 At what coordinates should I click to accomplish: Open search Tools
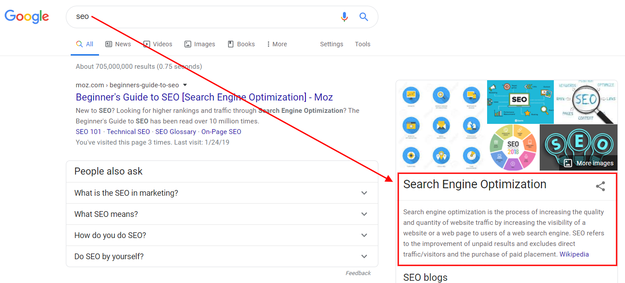click(362, 44)
